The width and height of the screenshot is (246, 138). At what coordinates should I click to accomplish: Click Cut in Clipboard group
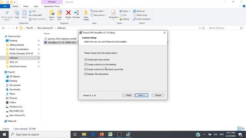tap(32, 11)
